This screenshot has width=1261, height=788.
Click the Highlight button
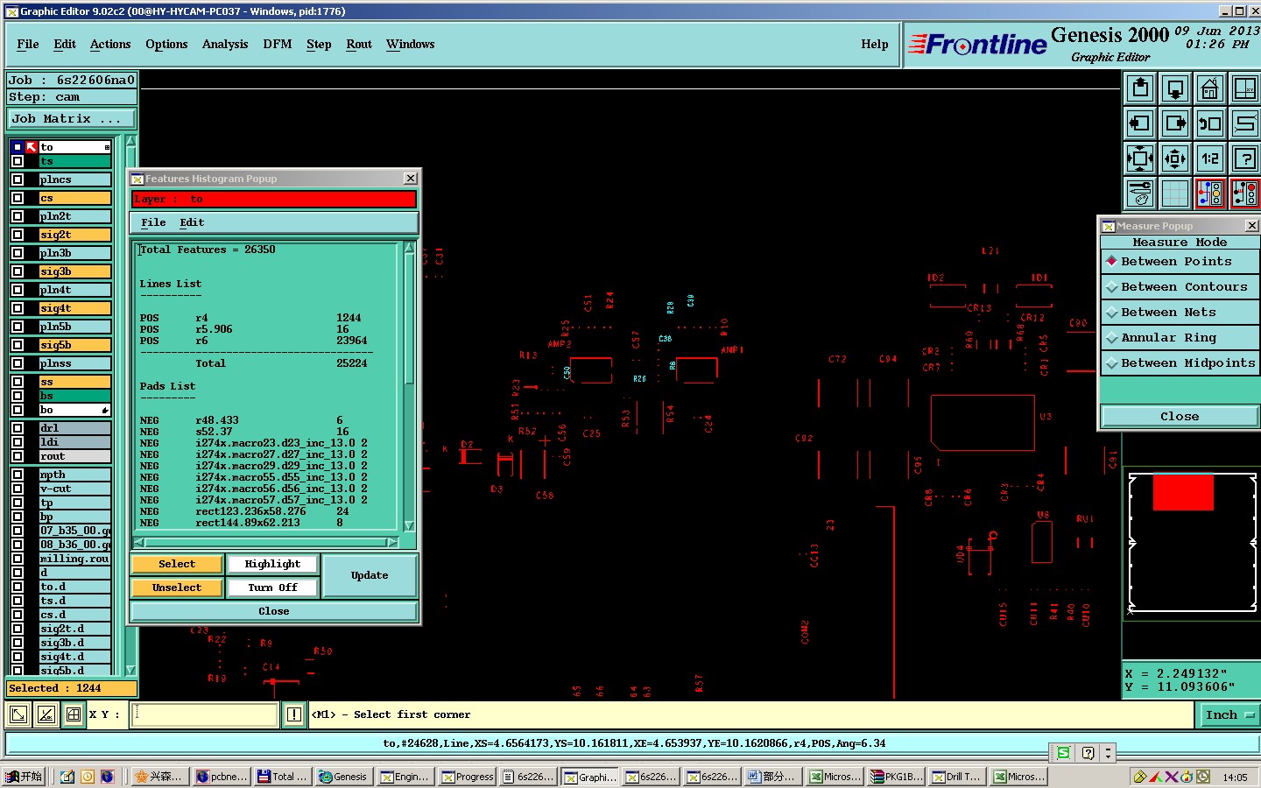point(272,564)
